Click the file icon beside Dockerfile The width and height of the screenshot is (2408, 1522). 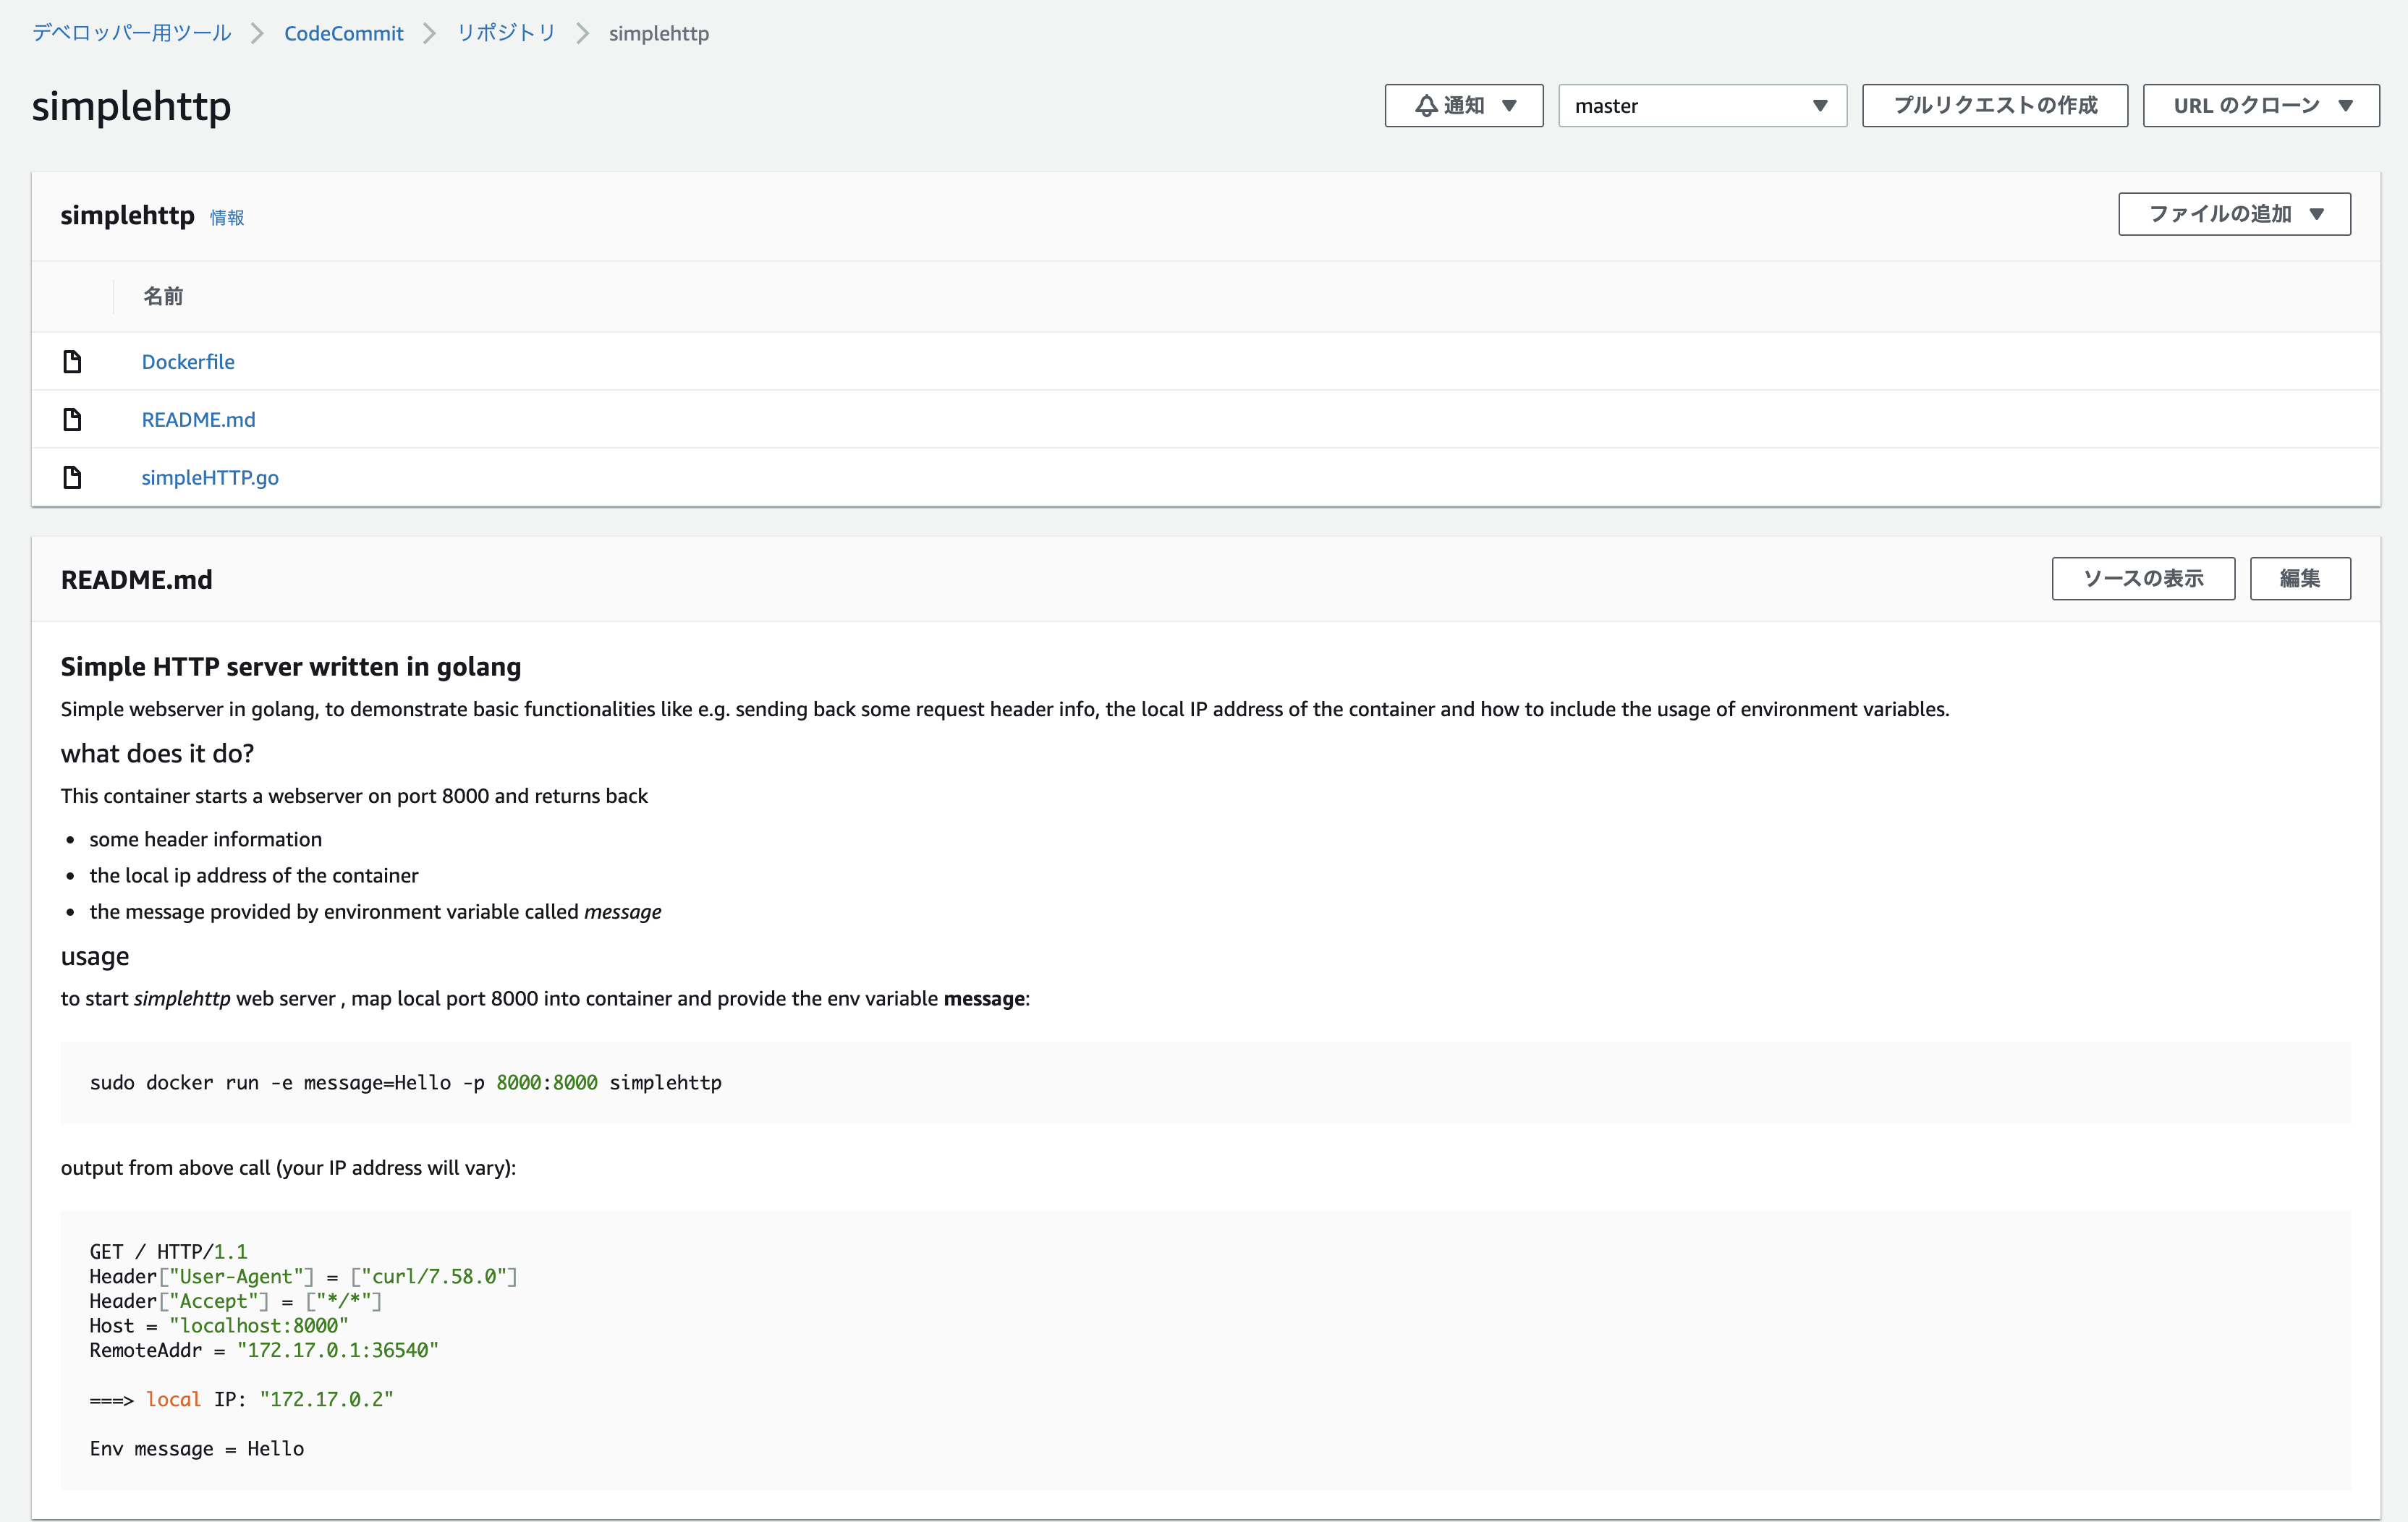72,361
